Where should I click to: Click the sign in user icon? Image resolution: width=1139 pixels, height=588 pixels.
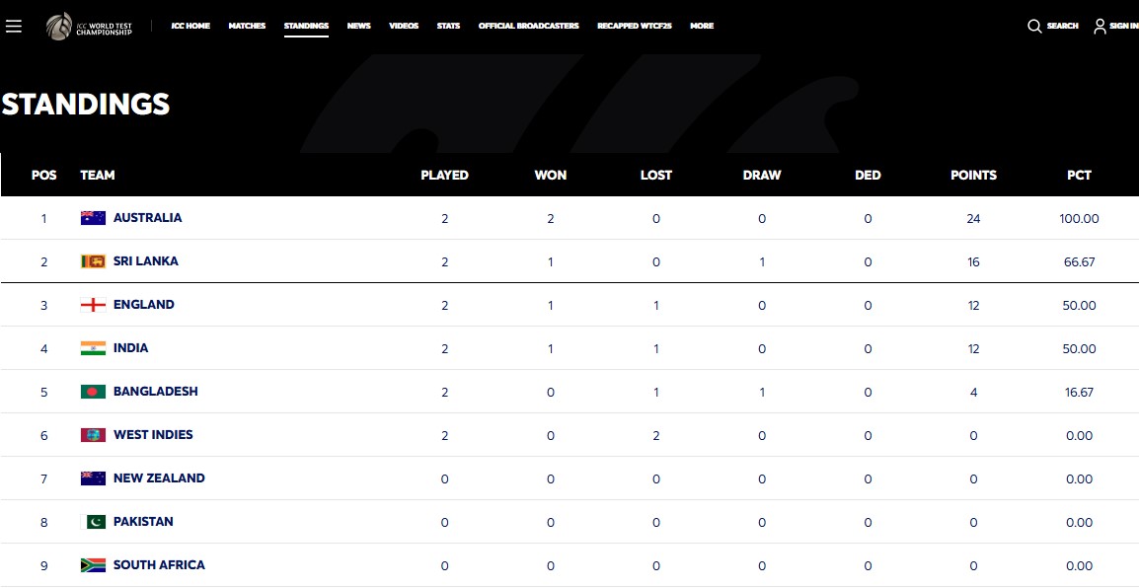(x=1100, y=26)
